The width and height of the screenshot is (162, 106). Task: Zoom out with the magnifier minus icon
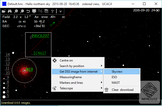point(22,11)
